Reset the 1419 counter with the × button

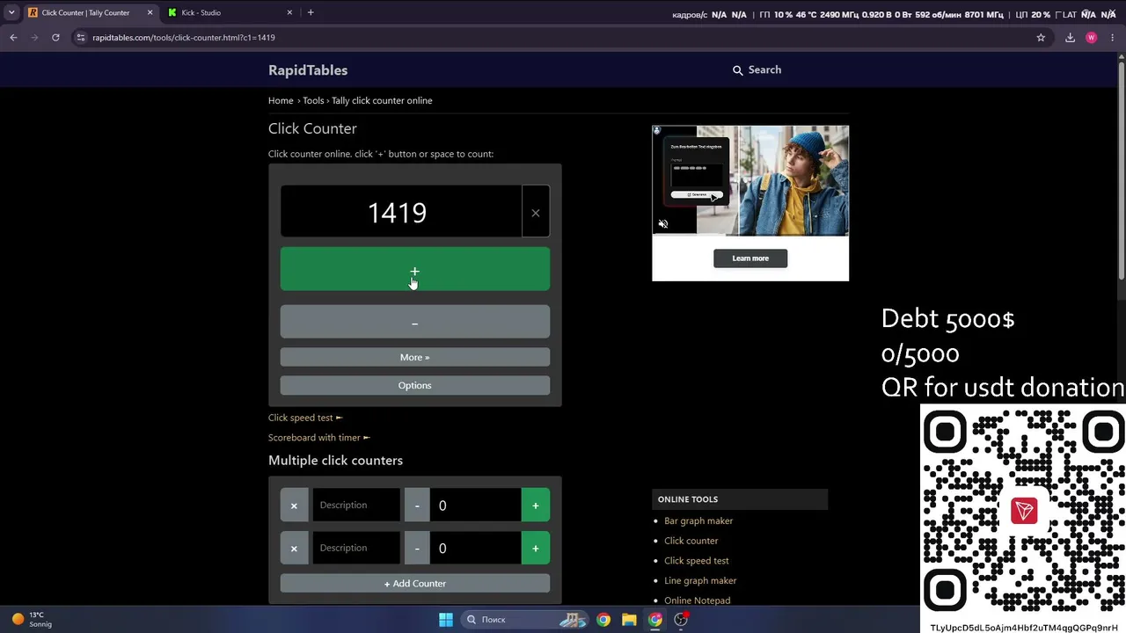536,212
